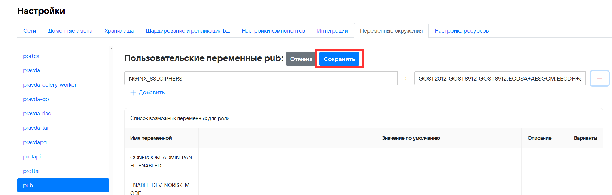Open the Сети tab
This screenshot has width=612, height=195.
point(30,31)
